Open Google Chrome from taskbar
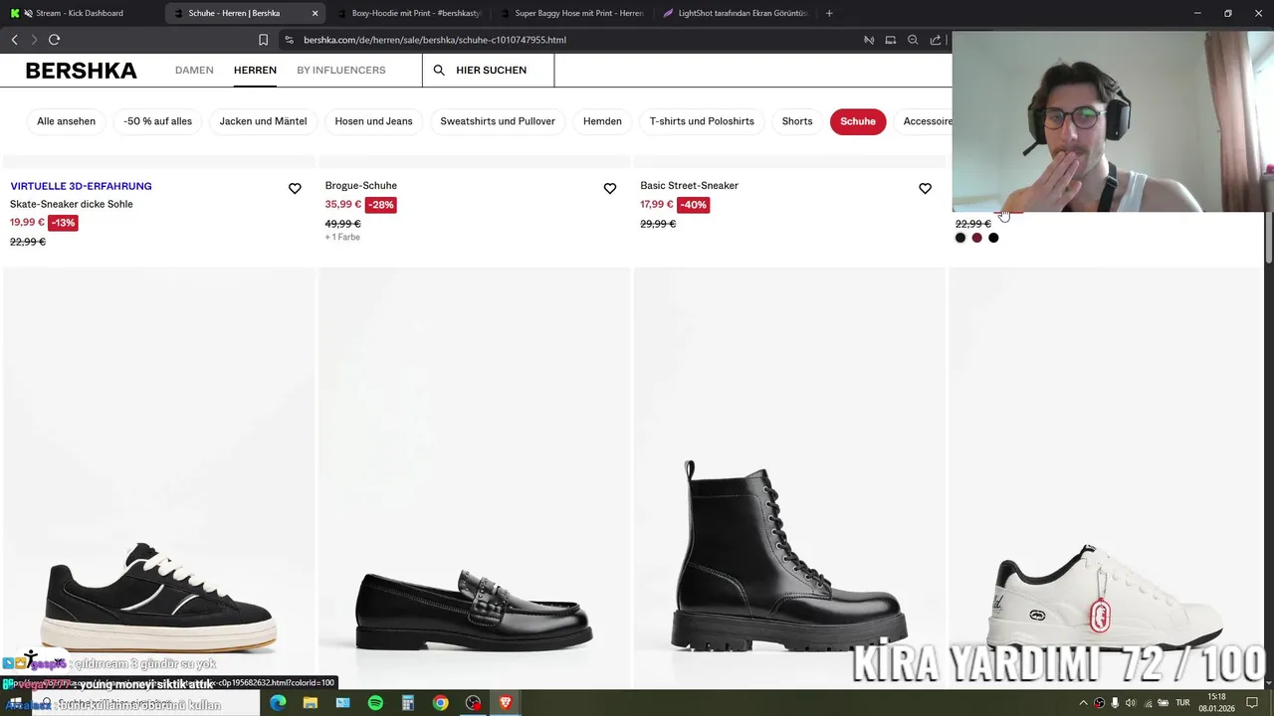The height and width of the screenshot is (716, 1274). 440,702
